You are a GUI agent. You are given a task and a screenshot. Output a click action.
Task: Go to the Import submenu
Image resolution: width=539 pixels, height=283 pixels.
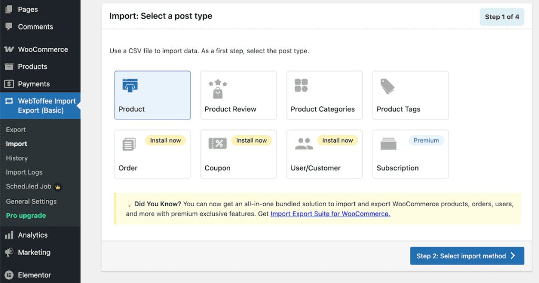click(x=16, y=144)
